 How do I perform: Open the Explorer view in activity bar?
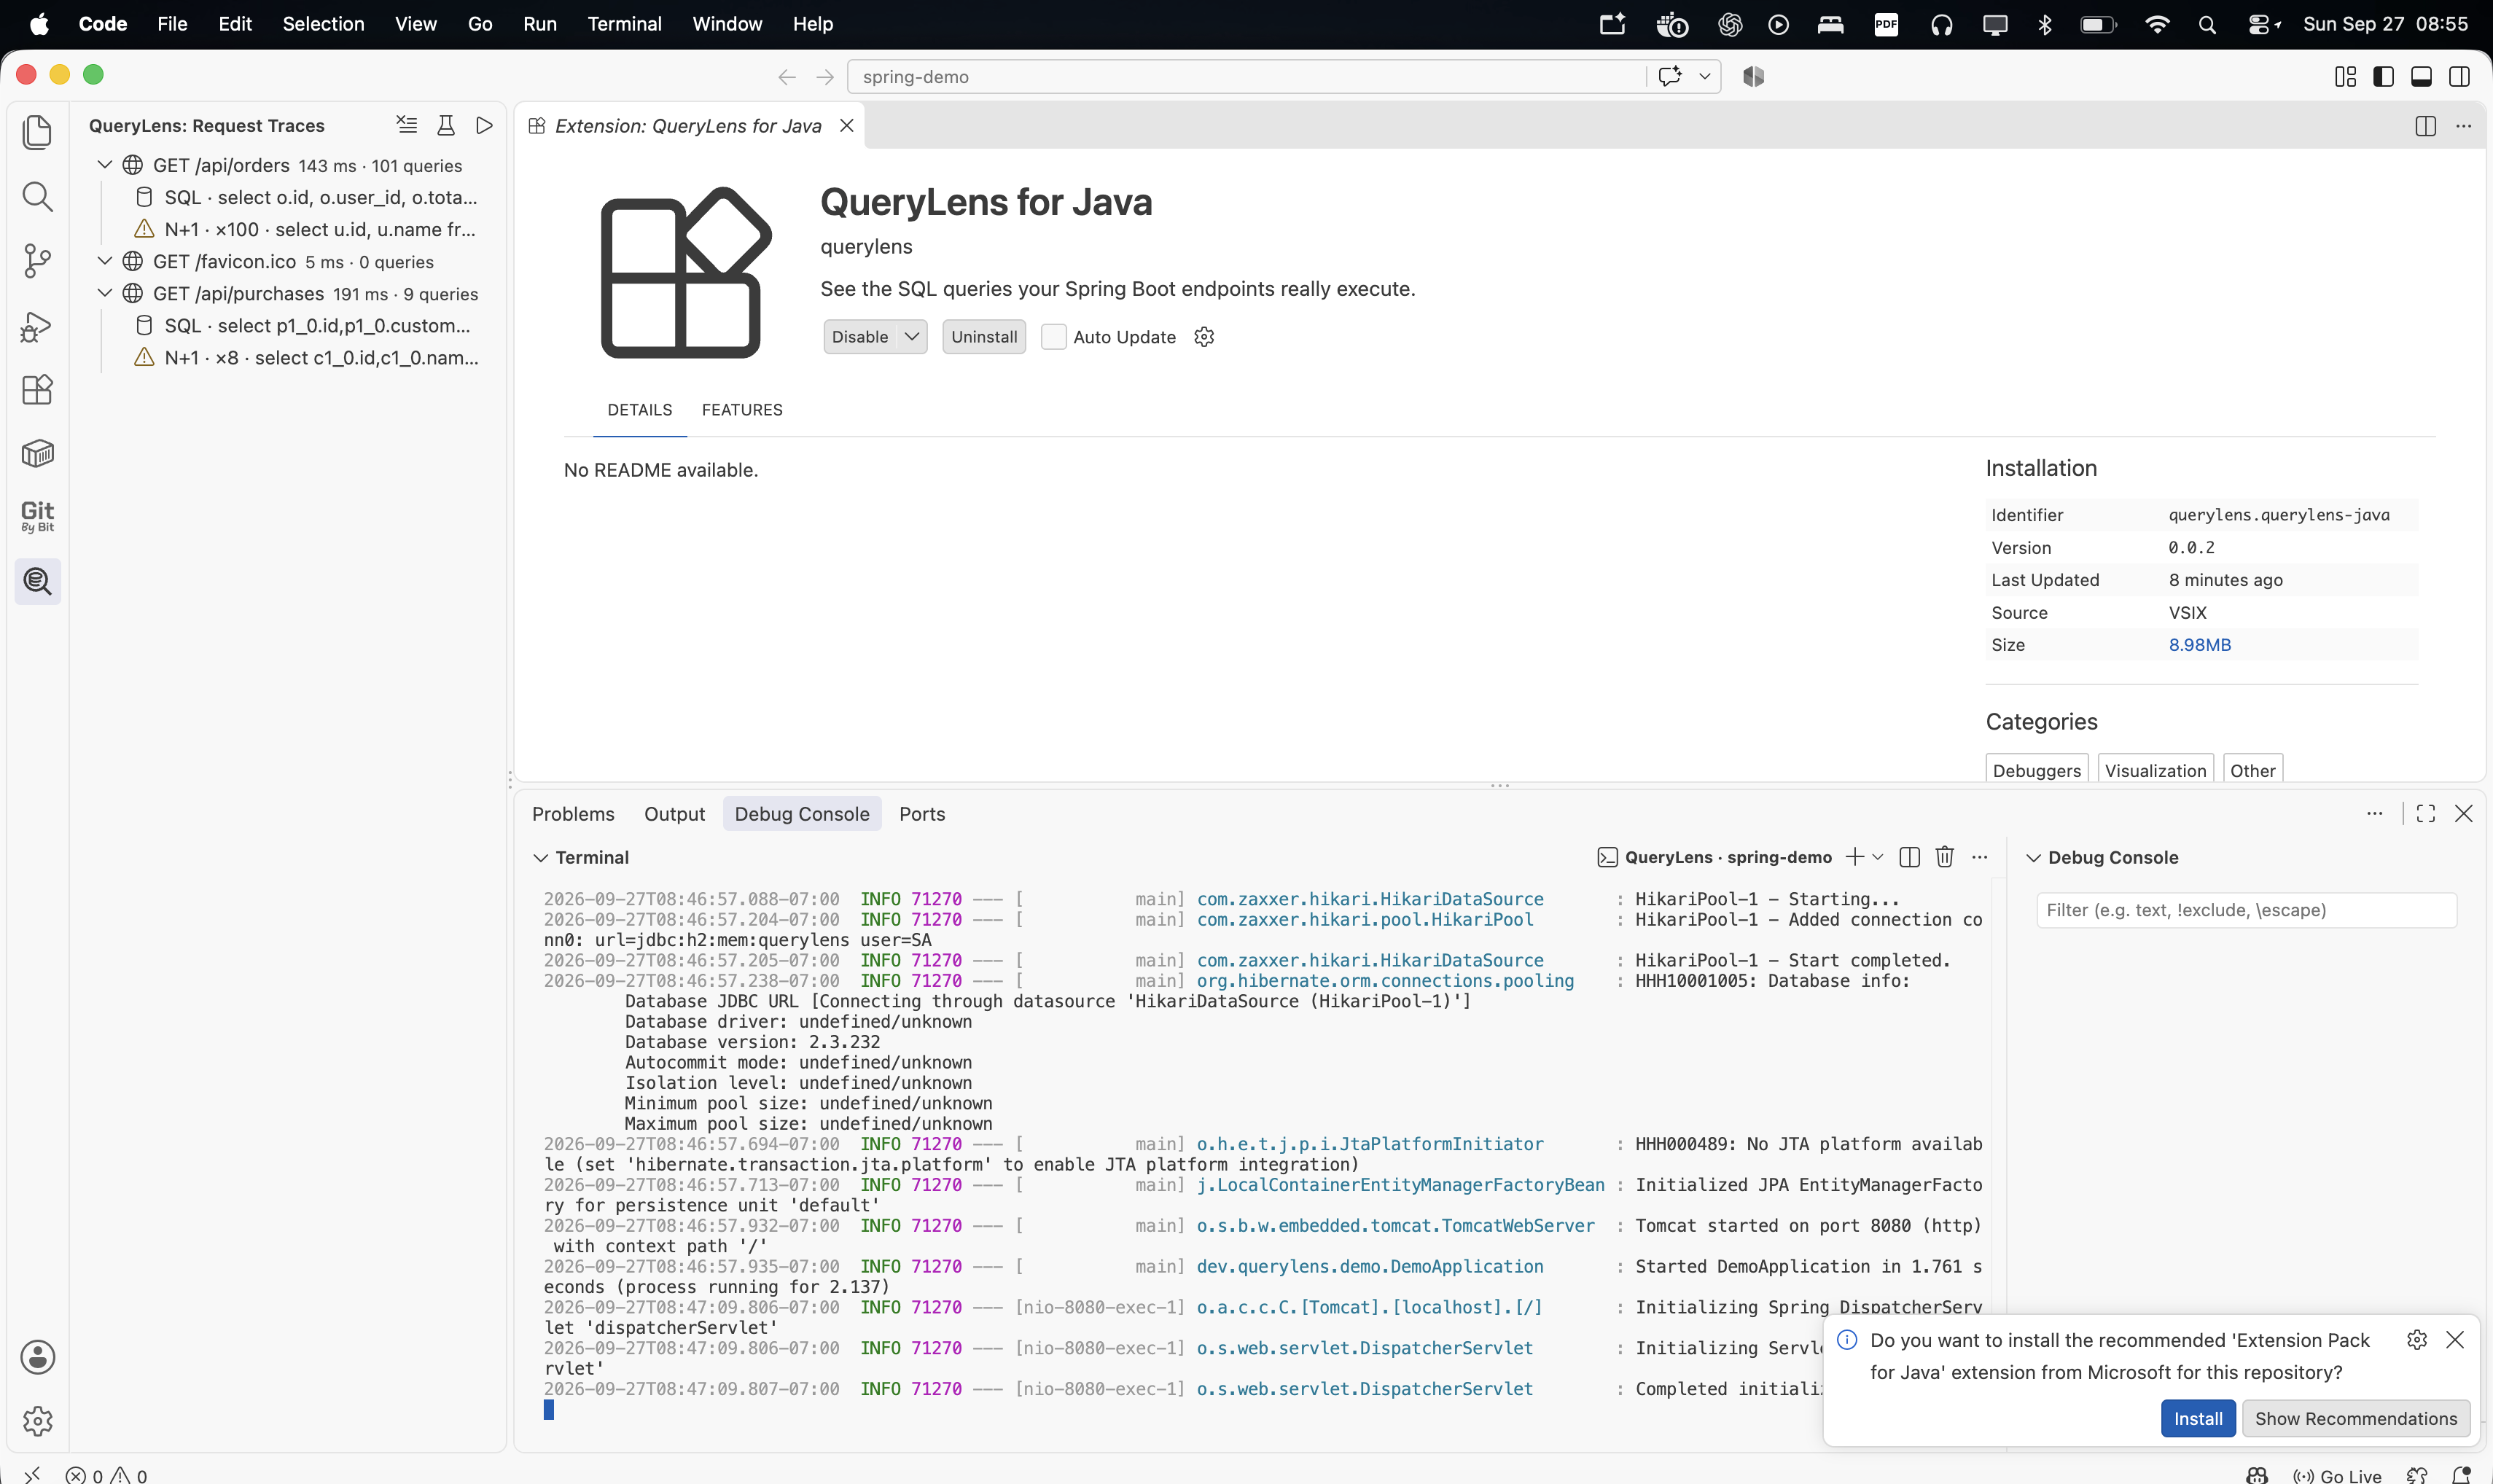(x=37, y=132)
